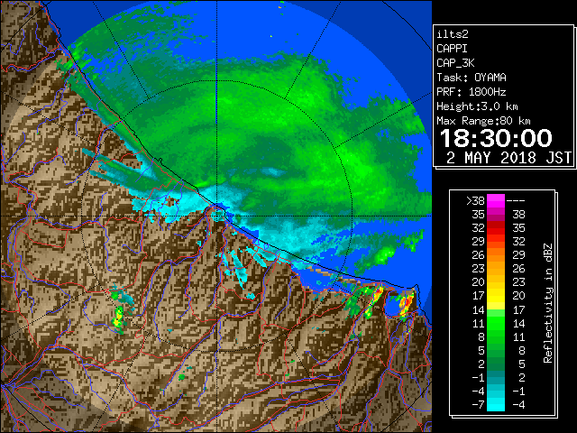Click the "---" legend upper-bound label
The height and width of the screenshot is (433, 577).
[x=516, y=201]
